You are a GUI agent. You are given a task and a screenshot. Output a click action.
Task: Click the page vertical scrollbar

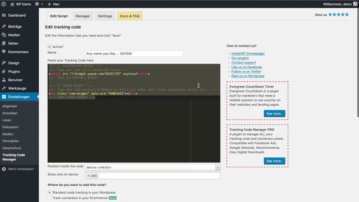[358, 62]
